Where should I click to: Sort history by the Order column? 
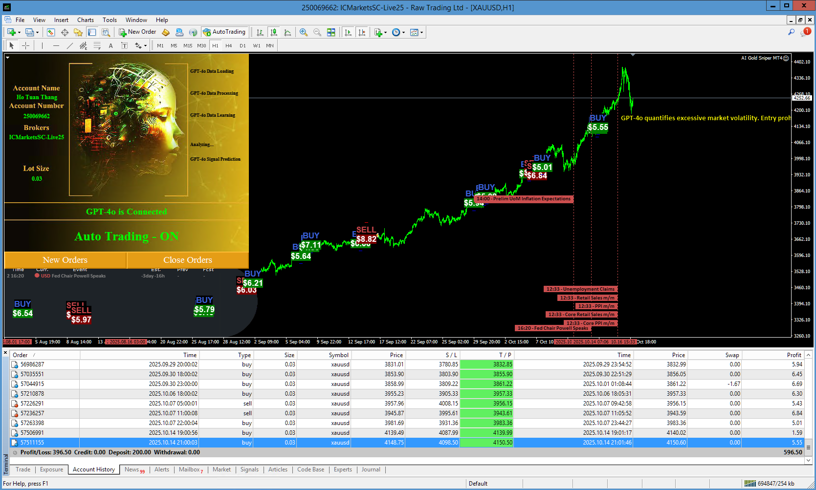[44, 355]
